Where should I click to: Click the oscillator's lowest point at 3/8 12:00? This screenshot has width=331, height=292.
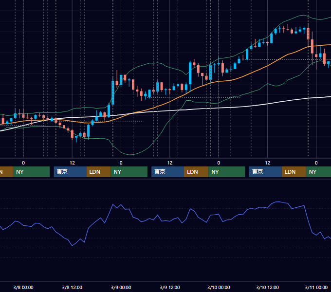[x=72, y=246]
